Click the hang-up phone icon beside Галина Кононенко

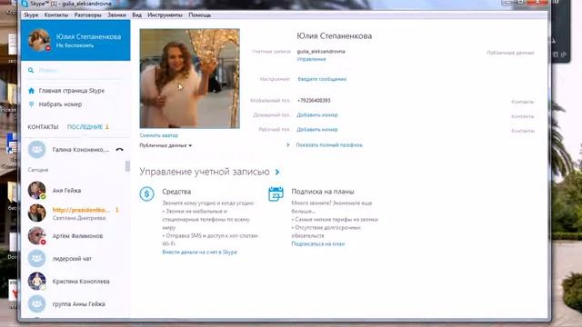click(x=119, y=150)
